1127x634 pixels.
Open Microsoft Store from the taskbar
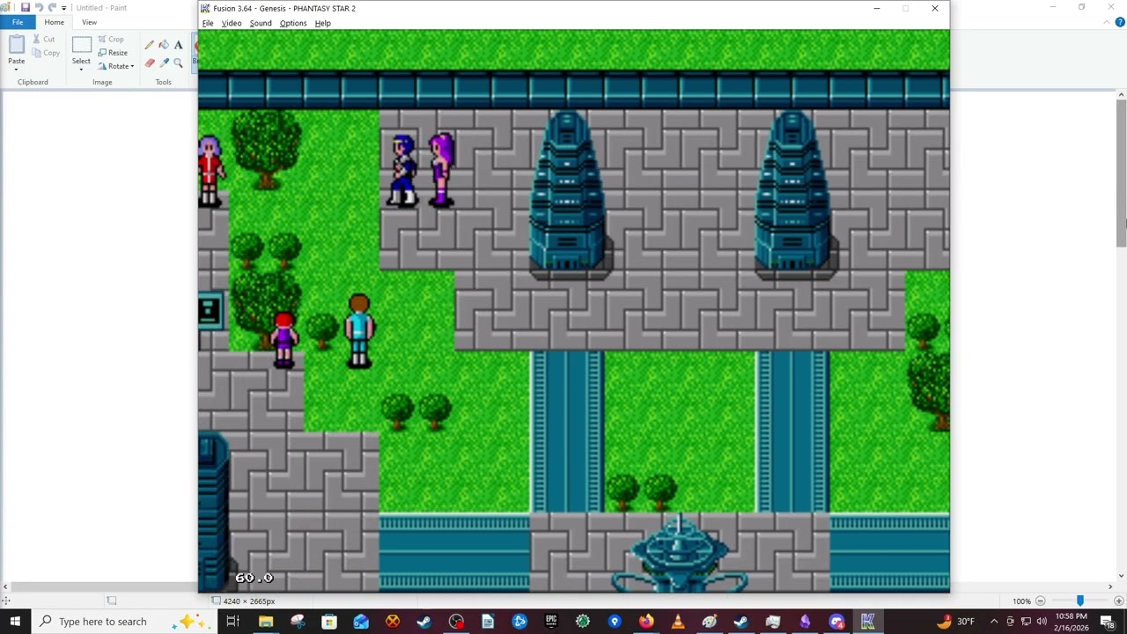click(x=328, y=622)
